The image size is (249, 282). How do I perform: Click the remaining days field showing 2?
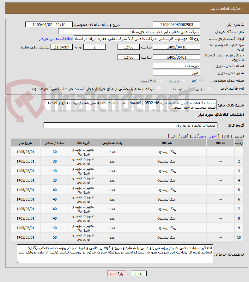click(94, 47)
